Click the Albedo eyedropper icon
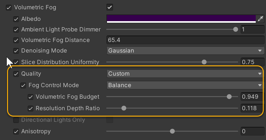 point(260,19)
